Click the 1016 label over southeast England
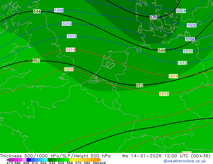 [69, 69]
